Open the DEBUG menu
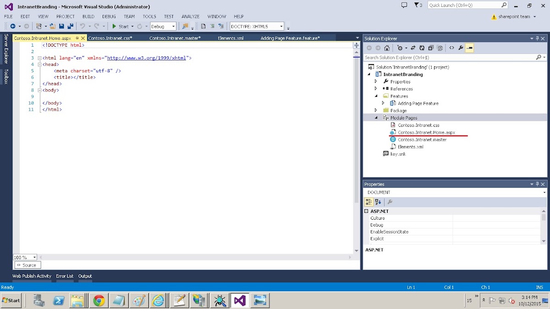 point(109,16)
